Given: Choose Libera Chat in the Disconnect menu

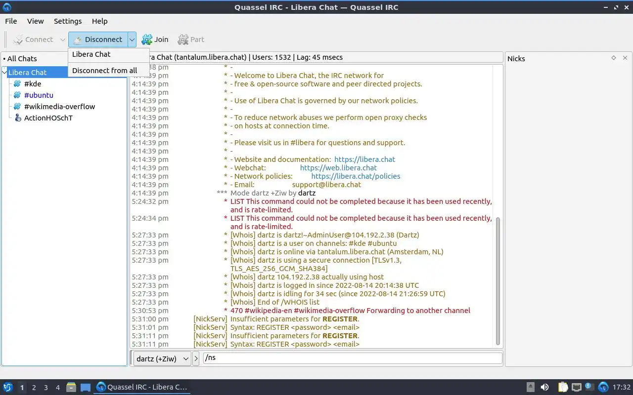Looking at the screenshot, I should (109, 54).
